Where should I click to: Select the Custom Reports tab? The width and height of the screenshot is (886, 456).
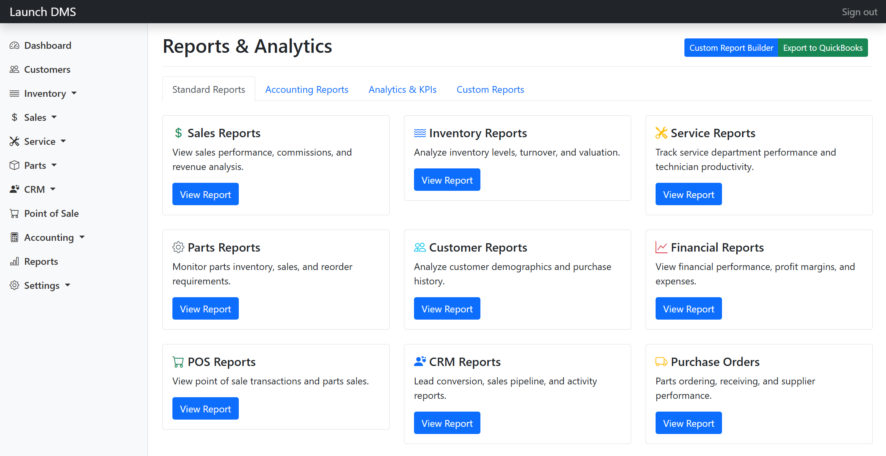point(490,89)
